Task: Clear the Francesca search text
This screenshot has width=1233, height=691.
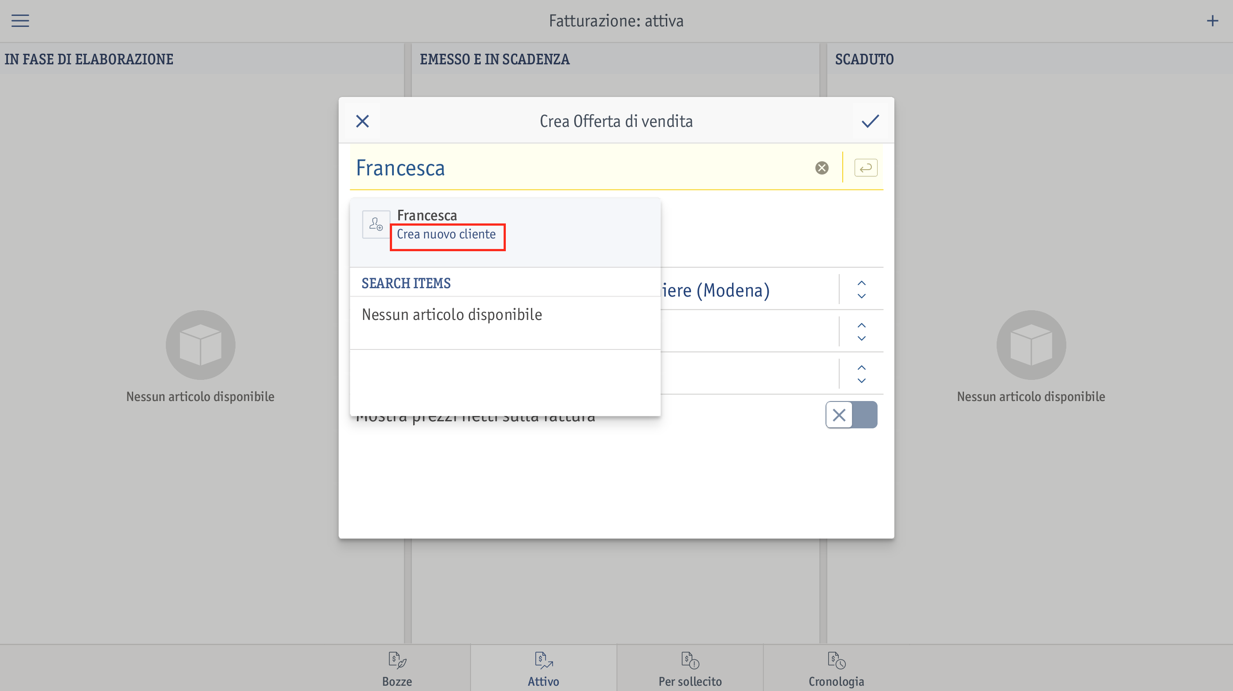Action: (x=822, y=168)
